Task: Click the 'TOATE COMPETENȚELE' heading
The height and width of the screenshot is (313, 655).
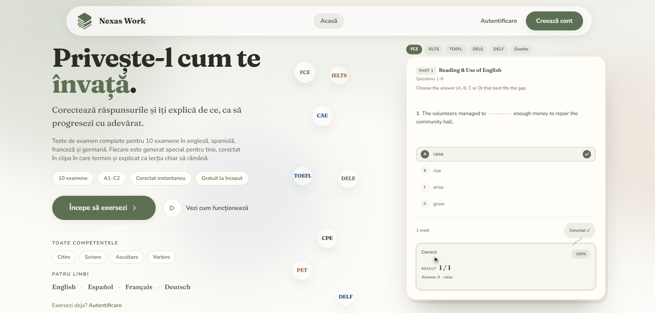Action: pyautogui.click(x=85, y=243)
